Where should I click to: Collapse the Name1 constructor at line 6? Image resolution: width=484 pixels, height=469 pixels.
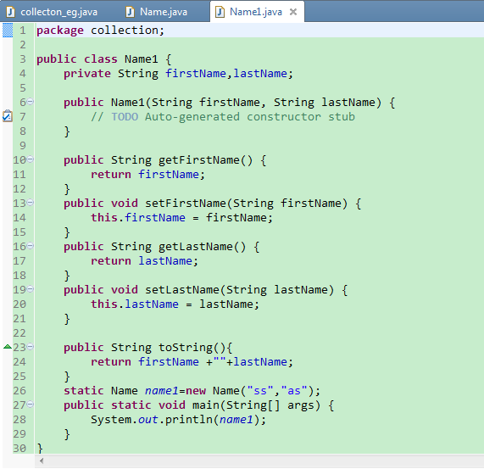pos(30,101)
